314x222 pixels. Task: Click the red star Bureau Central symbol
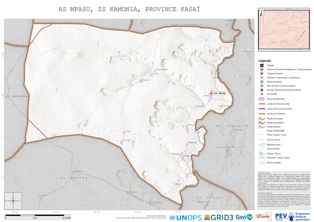click(x=261, y=90)
